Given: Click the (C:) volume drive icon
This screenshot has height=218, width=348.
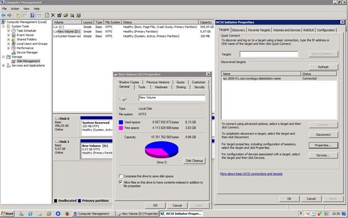Looking at the screenshot, I should pos(55,27).
